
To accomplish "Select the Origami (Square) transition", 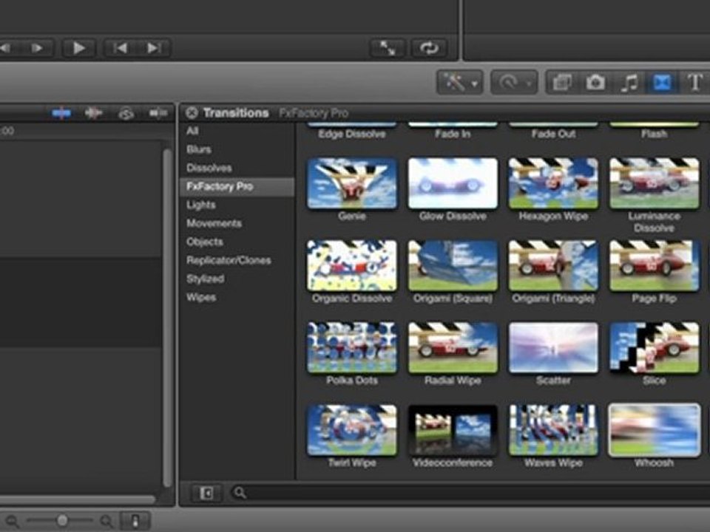I will tap(453, 265).
